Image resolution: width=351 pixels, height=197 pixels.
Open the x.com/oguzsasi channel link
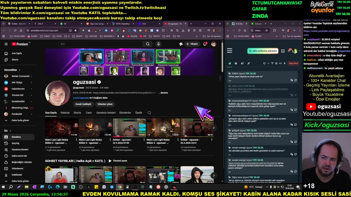pos(81,98)
